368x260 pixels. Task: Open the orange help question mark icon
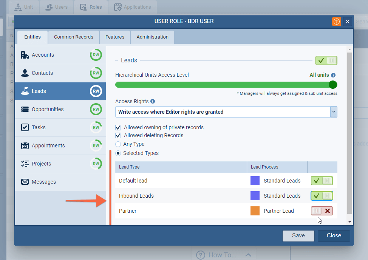click(336, 22)
